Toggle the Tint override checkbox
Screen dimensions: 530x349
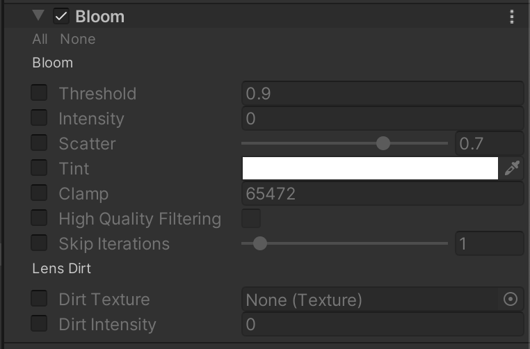(40, 168)
